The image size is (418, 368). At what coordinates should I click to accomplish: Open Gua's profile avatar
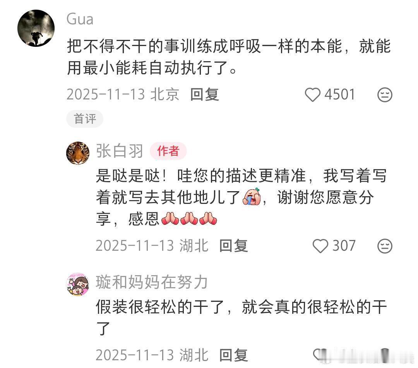36,28
